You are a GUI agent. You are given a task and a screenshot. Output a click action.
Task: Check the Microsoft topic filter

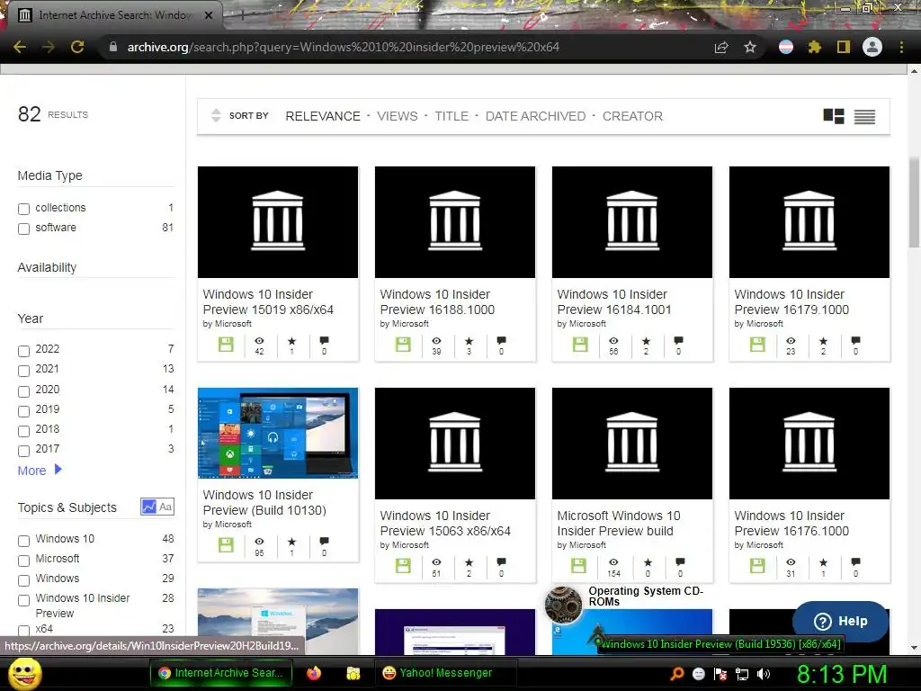[23, 560]
